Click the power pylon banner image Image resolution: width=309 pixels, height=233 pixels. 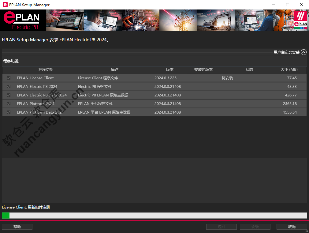tap(178, 20)
